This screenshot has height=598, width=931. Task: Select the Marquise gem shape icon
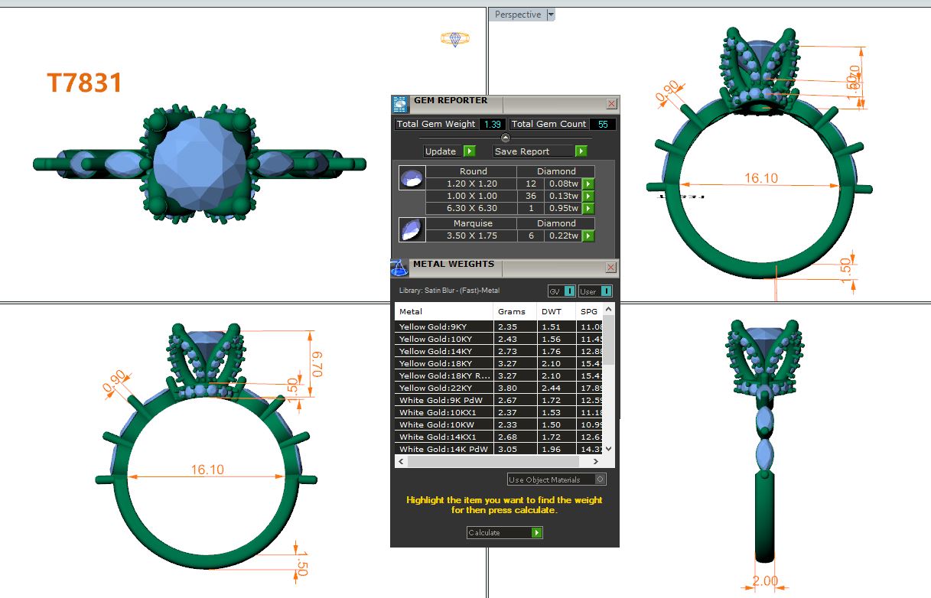[x=412, y=229]
